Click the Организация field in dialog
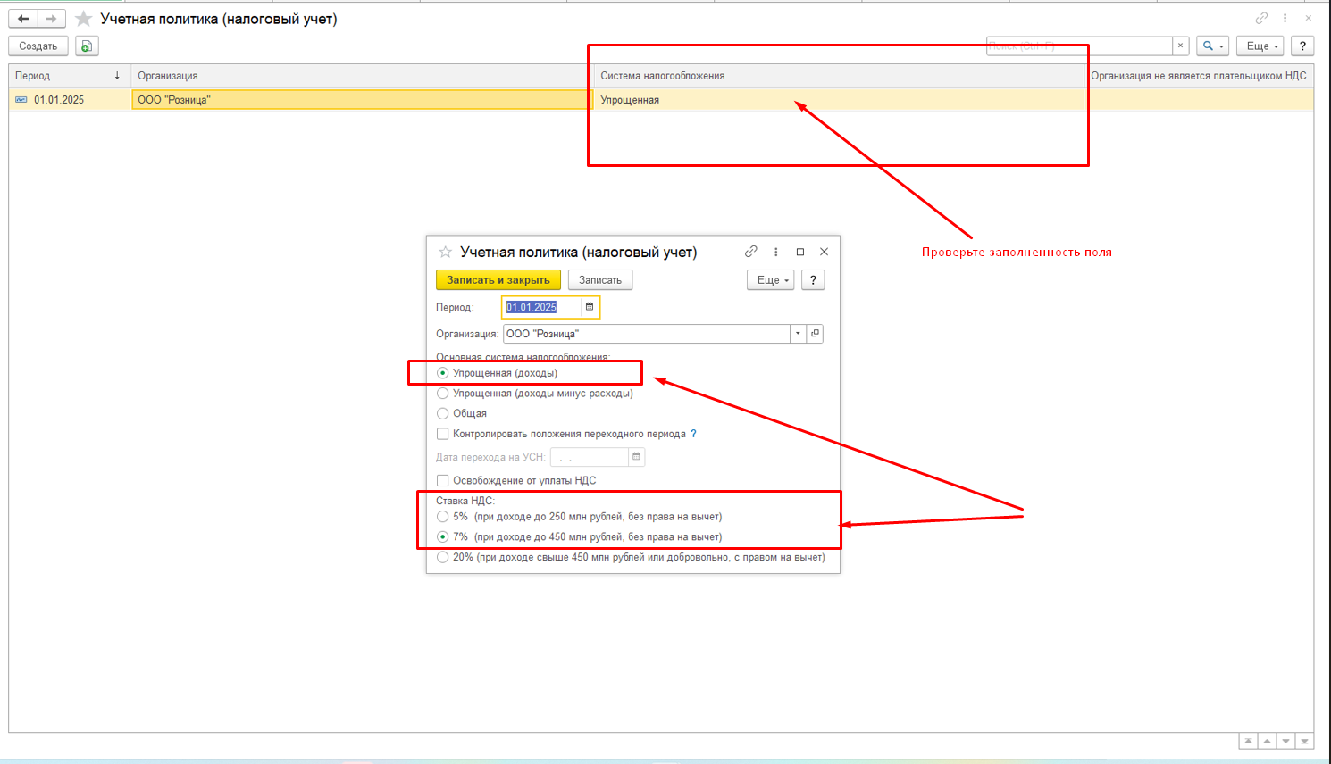Screen dimensions: 1331x764 (x=646, y=334)
